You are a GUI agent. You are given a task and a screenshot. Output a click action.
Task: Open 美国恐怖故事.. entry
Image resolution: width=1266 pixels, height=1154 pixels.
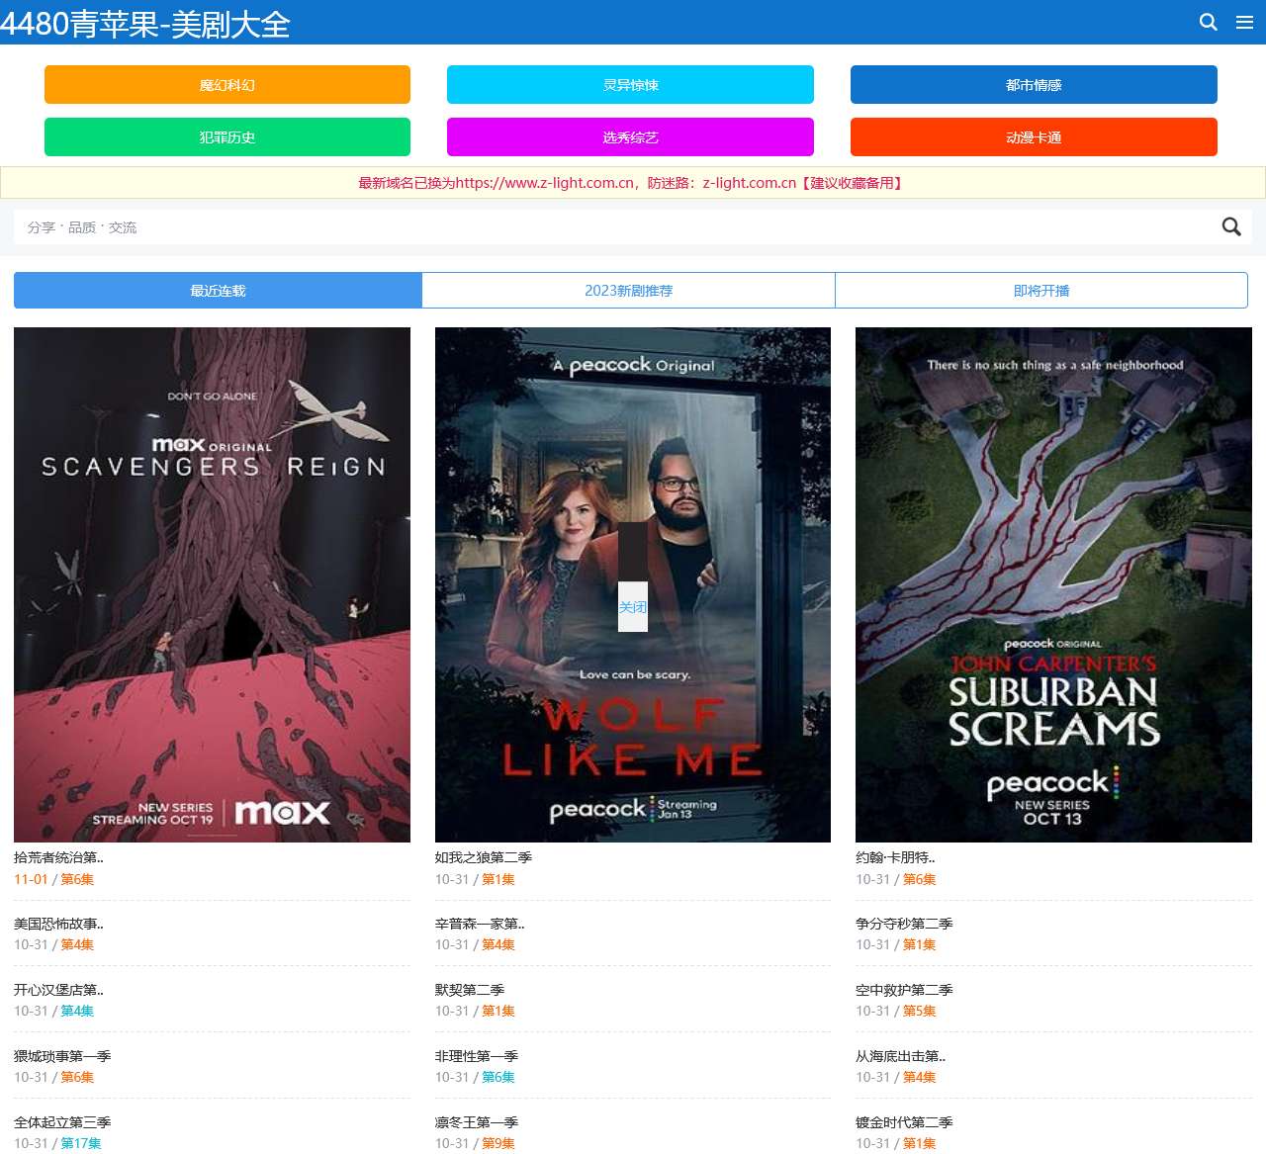(x=58, y=924)
